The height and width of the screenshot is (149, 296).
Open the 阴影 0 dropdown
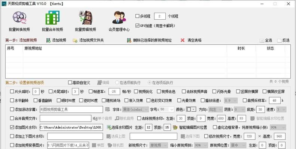239,110
